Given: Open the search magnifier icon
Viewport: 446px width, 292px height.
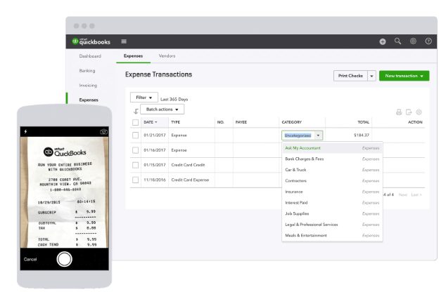Looking at the screenshot, I should click(x=397, y=41).
